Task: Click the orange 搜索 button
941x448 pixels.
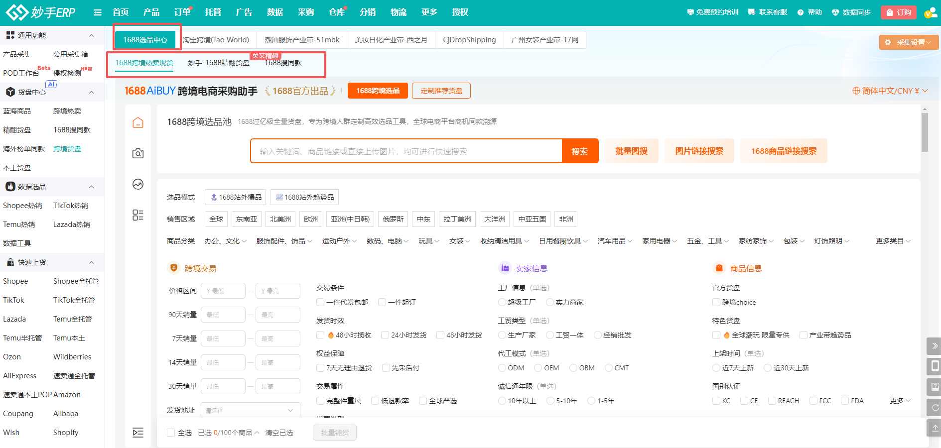Action: [x=579, y=151]
